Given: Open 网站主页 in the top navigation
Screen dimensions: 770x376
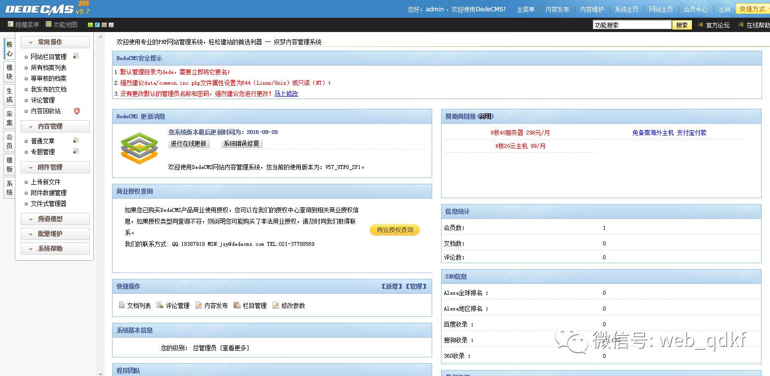Looking at the screenshot, I should pyautogui.click(x=661, y=9).
